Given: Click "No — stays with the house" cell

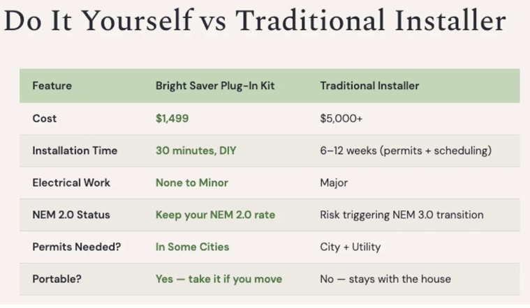Looking at the screenshot, I should pos(385,279).
